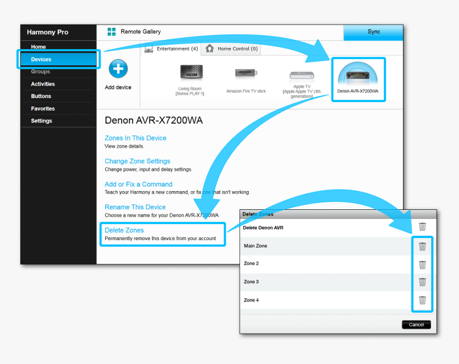459x364 pixels.
Task: Open the Zones In This Device link
Action: point(136,138)
